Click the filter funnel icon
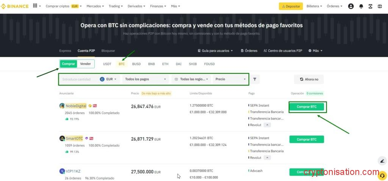The width and height of the screenshot is (388, 181). (x=255, y=79)
